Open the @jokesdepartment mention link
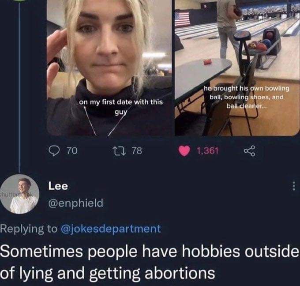 click(111, 229)
